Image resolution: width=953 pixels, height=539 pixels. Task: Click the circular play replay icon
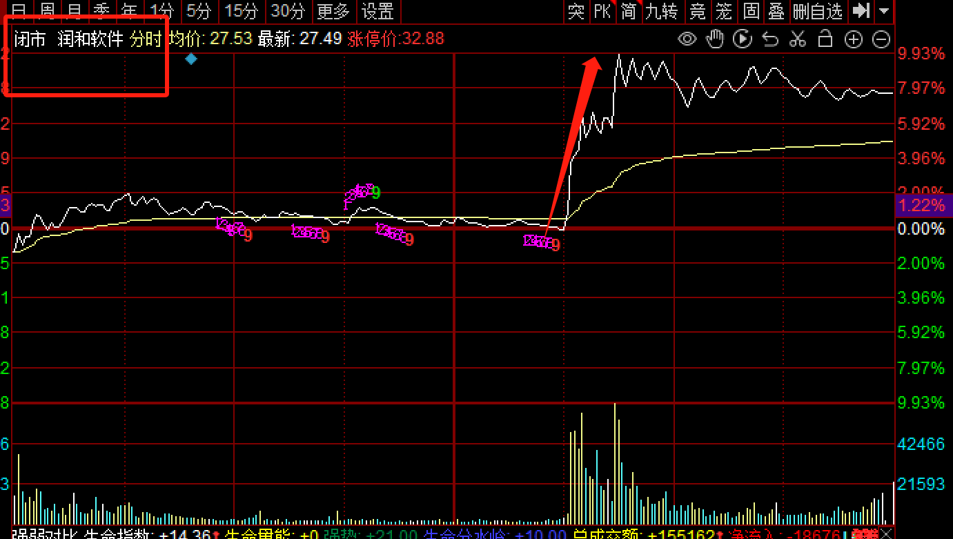coord(743,39)
